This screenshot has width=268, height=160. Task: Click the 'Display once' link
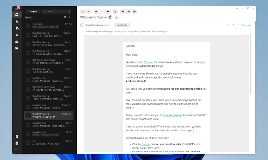tap(121, 32)
